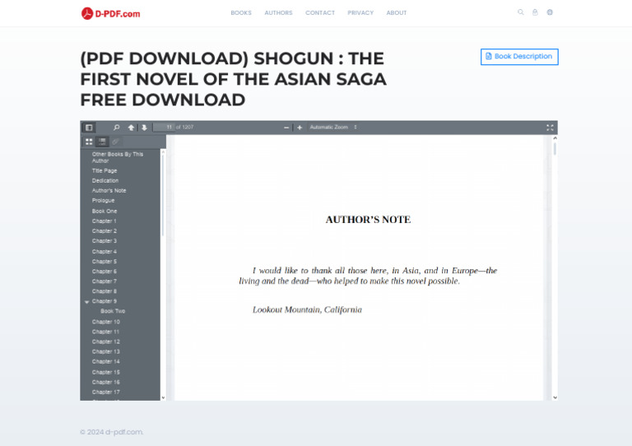Open the find-in-document search tool
The image size is (632, 446).
point(117,128)
